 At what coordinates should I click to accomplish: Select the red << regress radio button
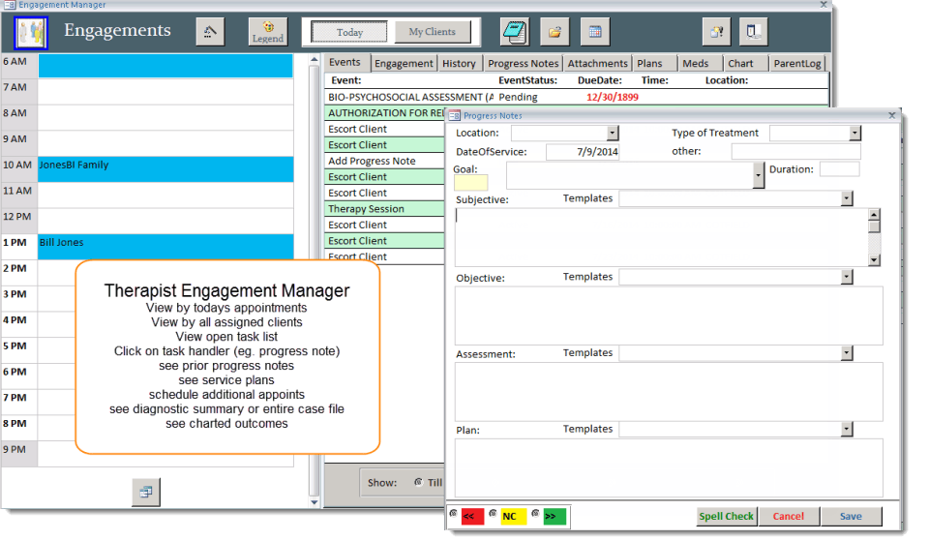pos(453,514)
